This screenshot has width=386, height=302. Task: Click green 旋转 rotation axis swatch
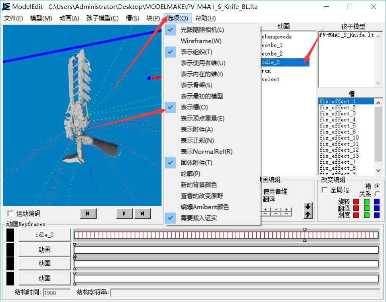click(367, 202)
